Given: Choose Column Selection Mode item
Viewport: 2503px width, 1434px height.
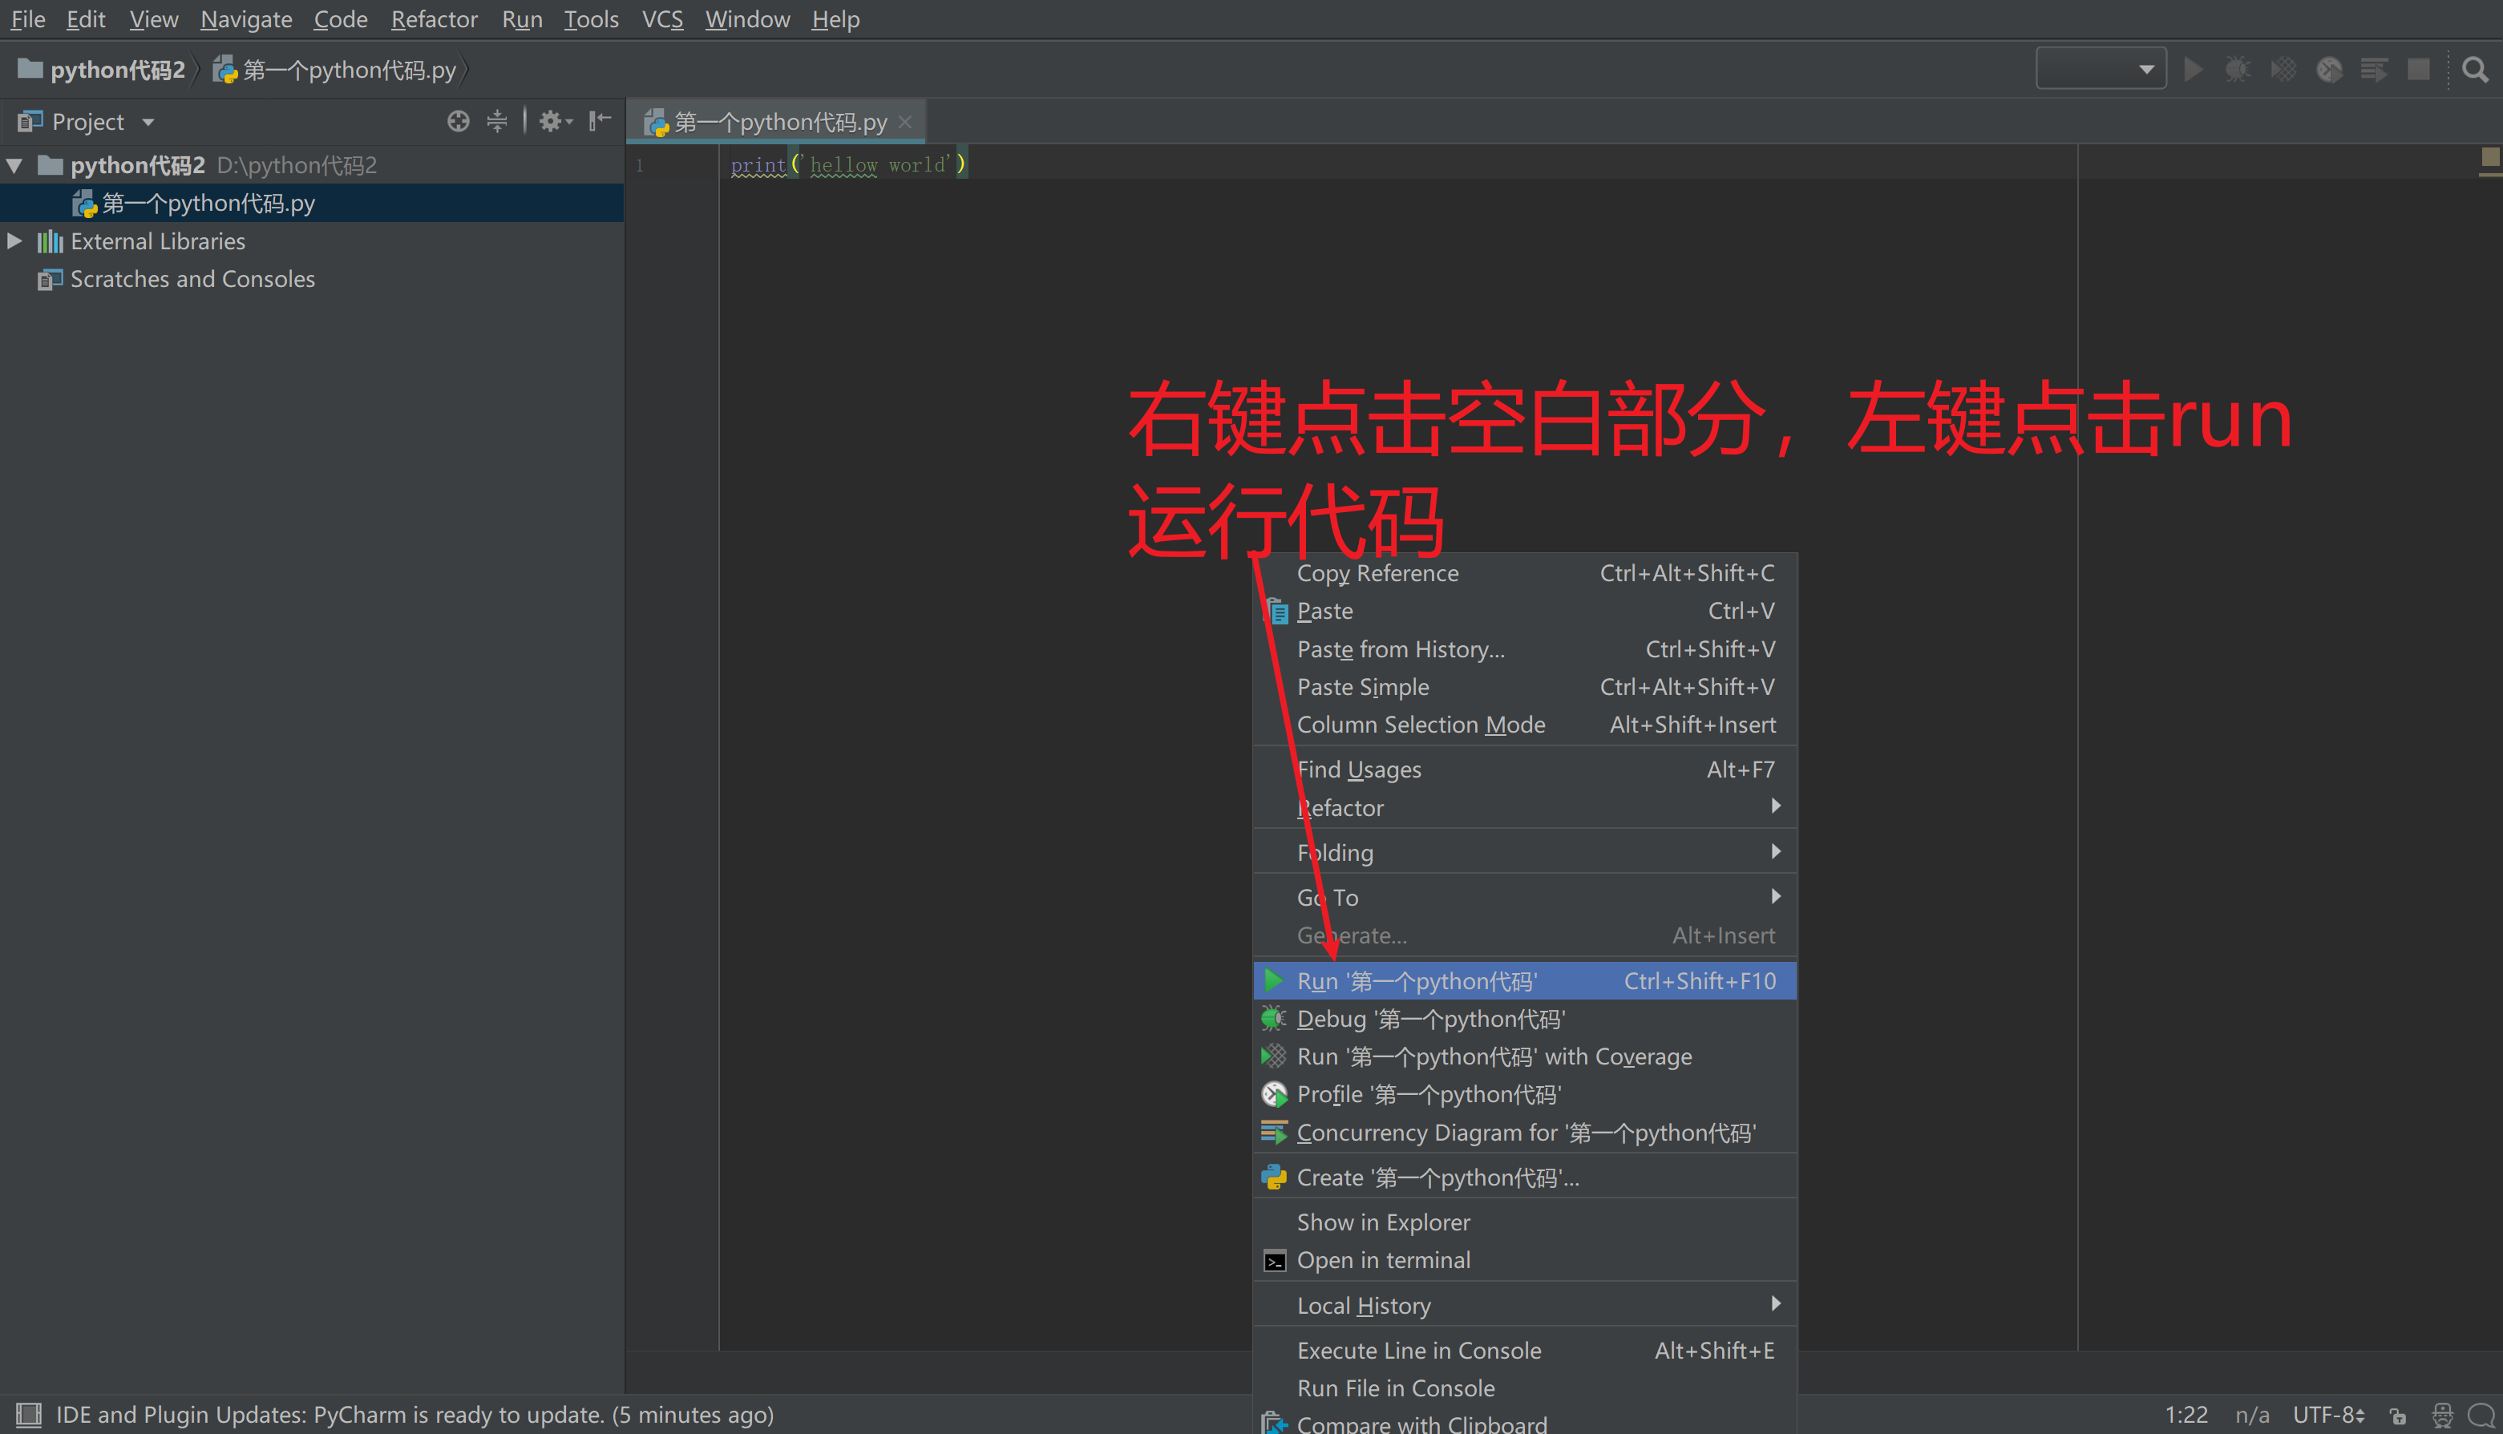Looking at the screenshot, I should pos(1525,725).
